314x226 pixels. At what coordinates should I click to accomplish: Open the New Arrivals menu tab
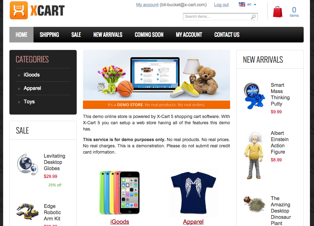click(x=108, y=35)
